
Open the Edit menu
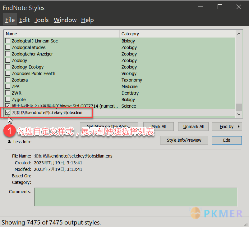(x=25, y=20)
